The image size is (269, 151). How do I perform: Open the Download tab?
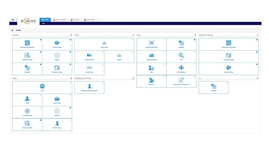(x=90, y=20)
